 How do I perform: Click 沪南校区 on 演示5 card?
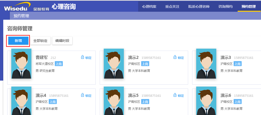(x=134, y=102)
